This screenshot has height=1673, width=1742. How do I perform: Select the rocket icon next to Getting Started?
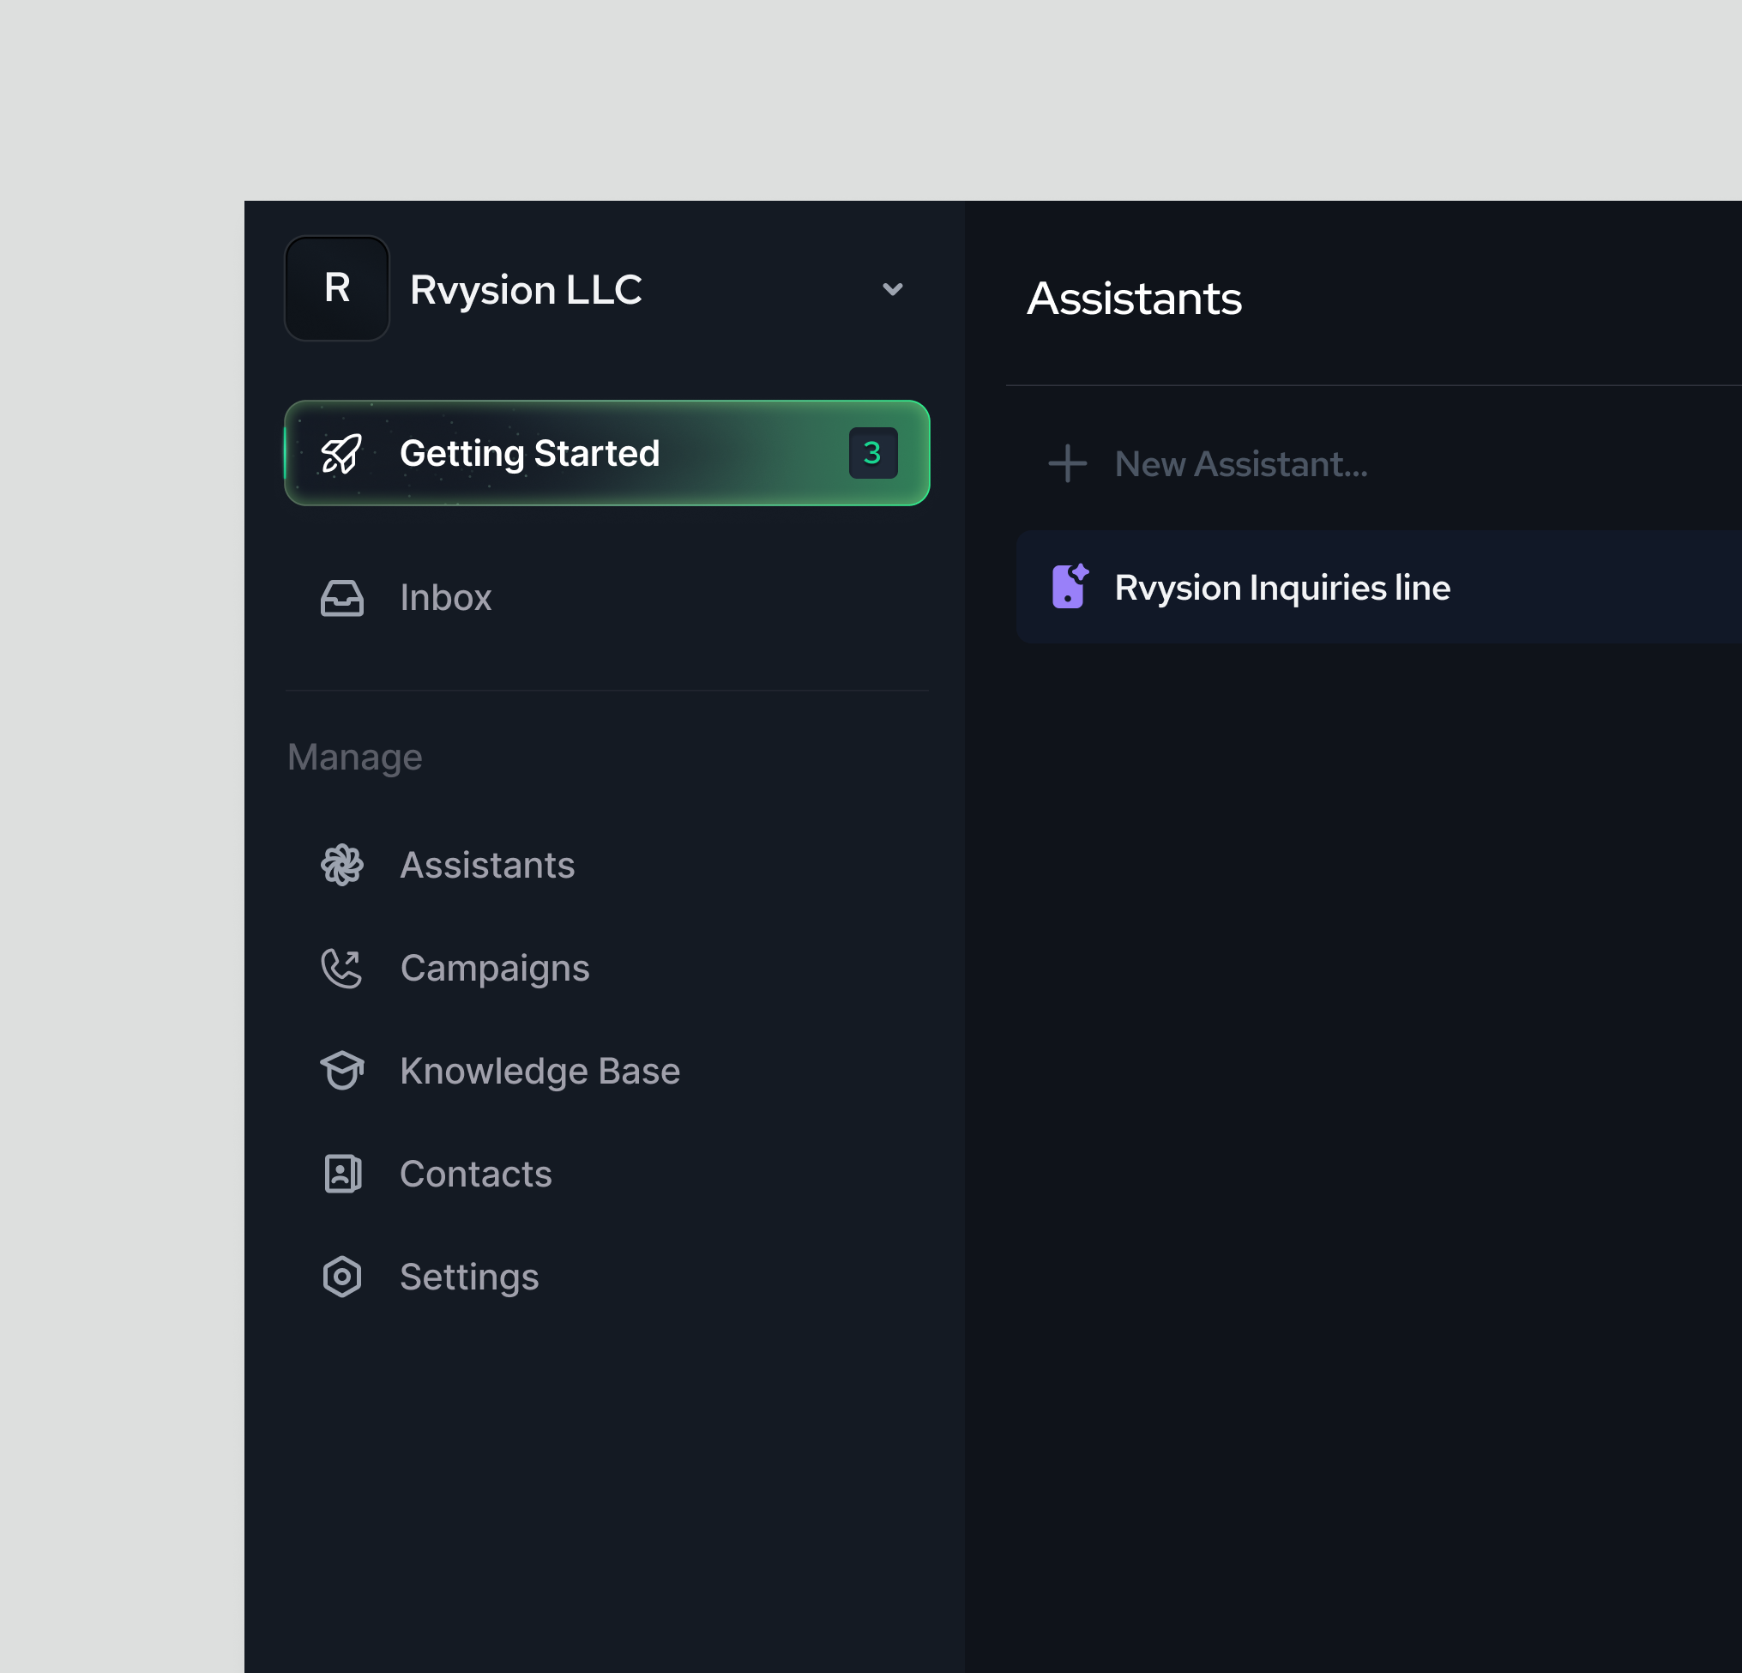342,453
